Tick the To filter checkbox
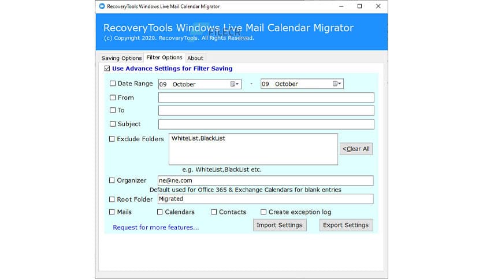 click(113, 110)
